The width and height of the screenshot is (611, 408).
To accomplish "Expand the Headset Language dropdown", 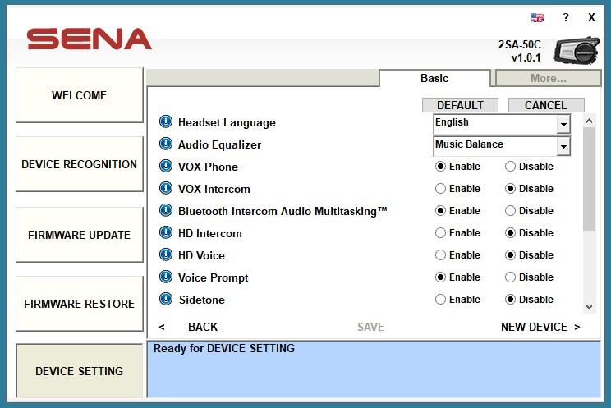I will point(563,124).
